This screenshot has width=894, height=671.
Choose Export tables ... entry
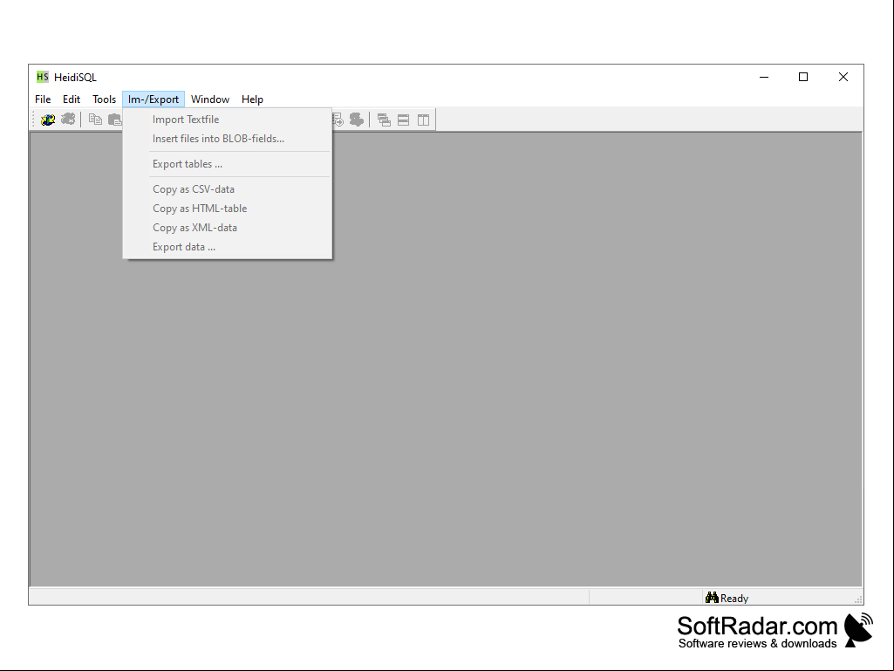coord(228,164)
